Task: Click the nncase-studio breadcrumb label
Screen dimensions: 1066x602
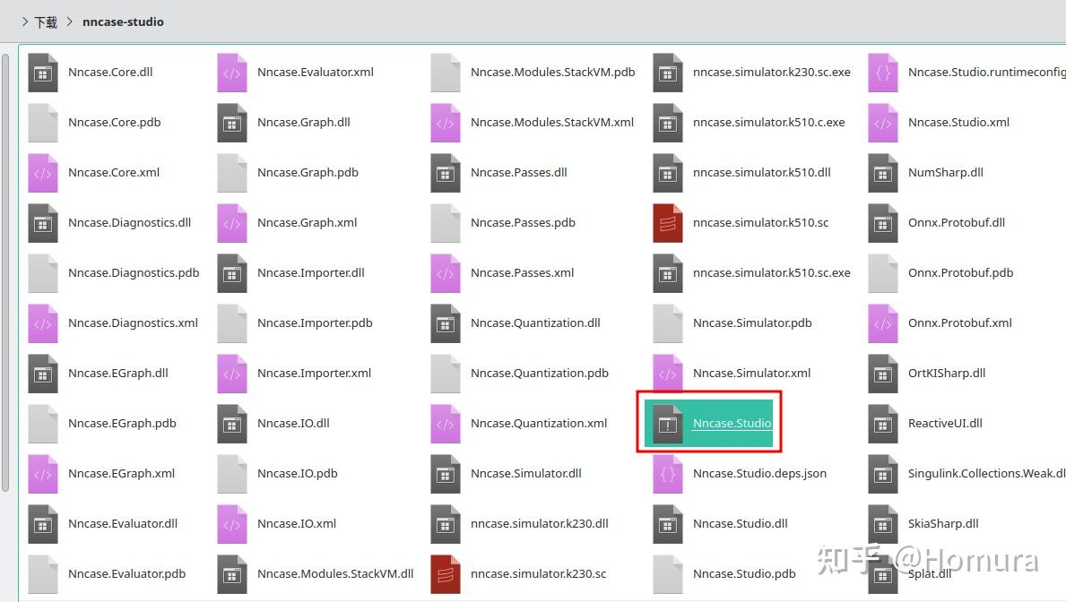Action: (x=123, y=21)
